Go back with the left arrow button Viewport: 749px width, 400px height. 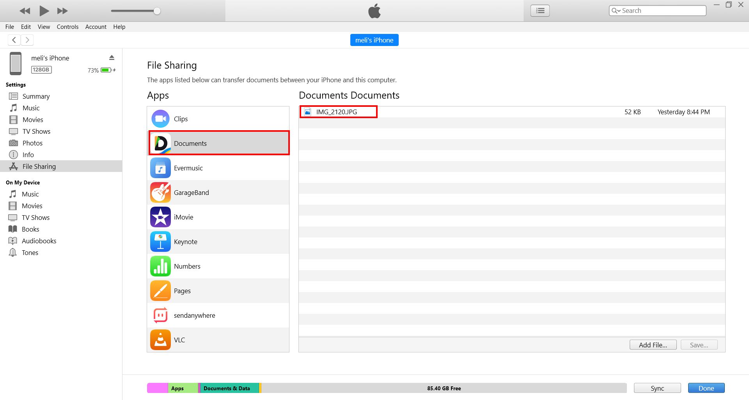14,40
